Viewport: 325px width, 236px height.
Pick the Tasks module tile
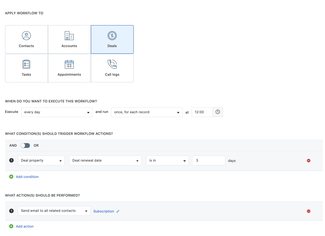tap(26, 68)
